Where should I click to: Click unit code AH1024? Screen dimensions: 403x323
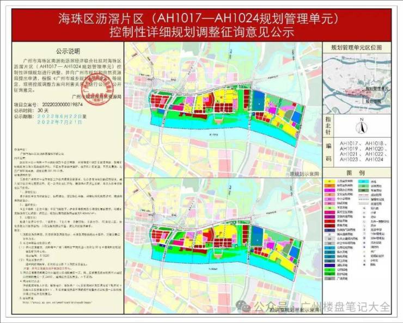point(374,159)
